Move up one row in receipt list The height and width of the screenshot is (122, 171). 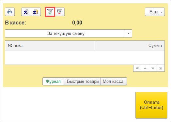pos(145,69)
